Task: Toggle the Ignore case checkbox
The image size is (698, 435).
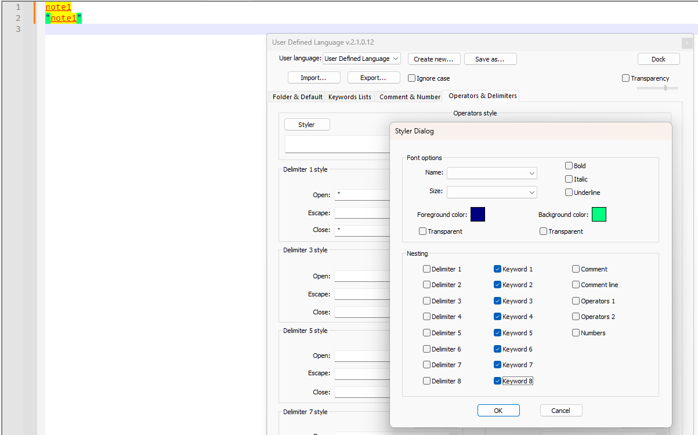Action: tap(412, 78)
